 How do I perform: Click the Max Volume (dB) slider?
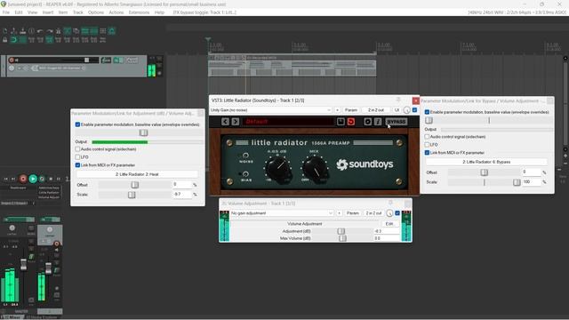(341, 238)
